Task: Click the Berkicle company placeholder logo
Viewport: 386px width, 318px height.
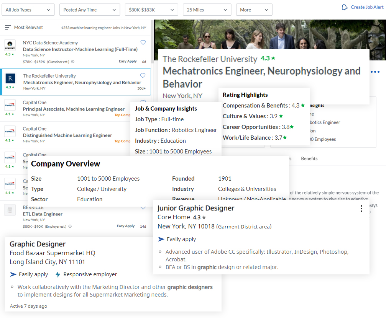Action: coord(10,210)
